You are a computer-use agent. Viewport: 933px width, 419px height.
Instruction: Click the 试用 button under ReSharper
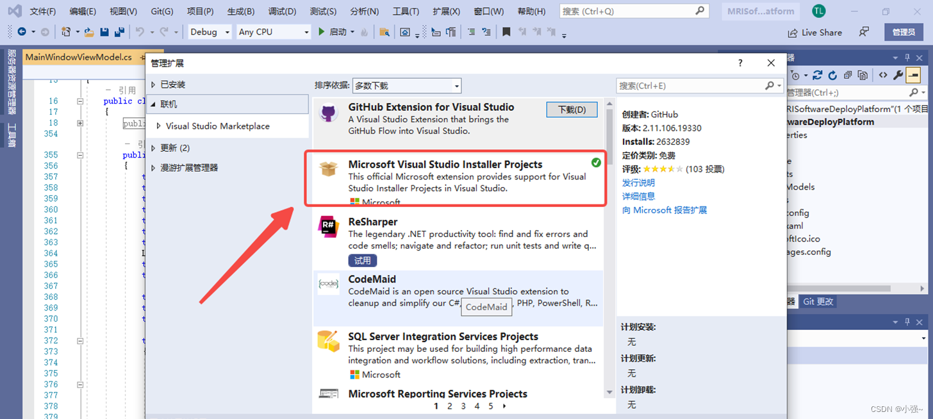(363, 261)
